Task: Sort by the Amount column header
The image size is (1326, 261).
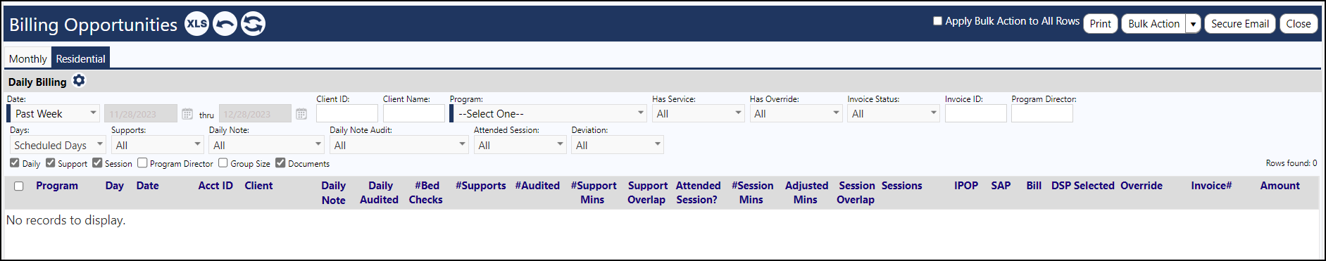Action: click(1280, 186)
